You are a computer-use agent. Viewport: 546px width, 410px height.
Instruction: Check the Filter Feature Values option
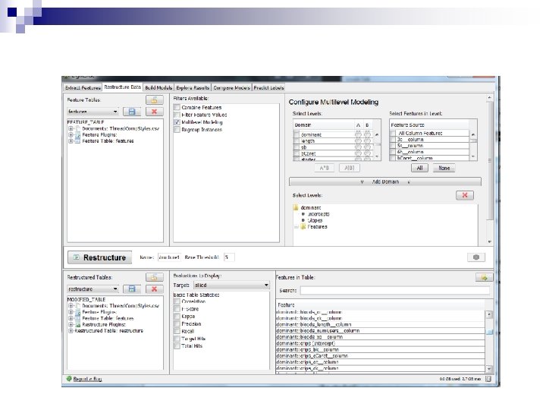177,115
